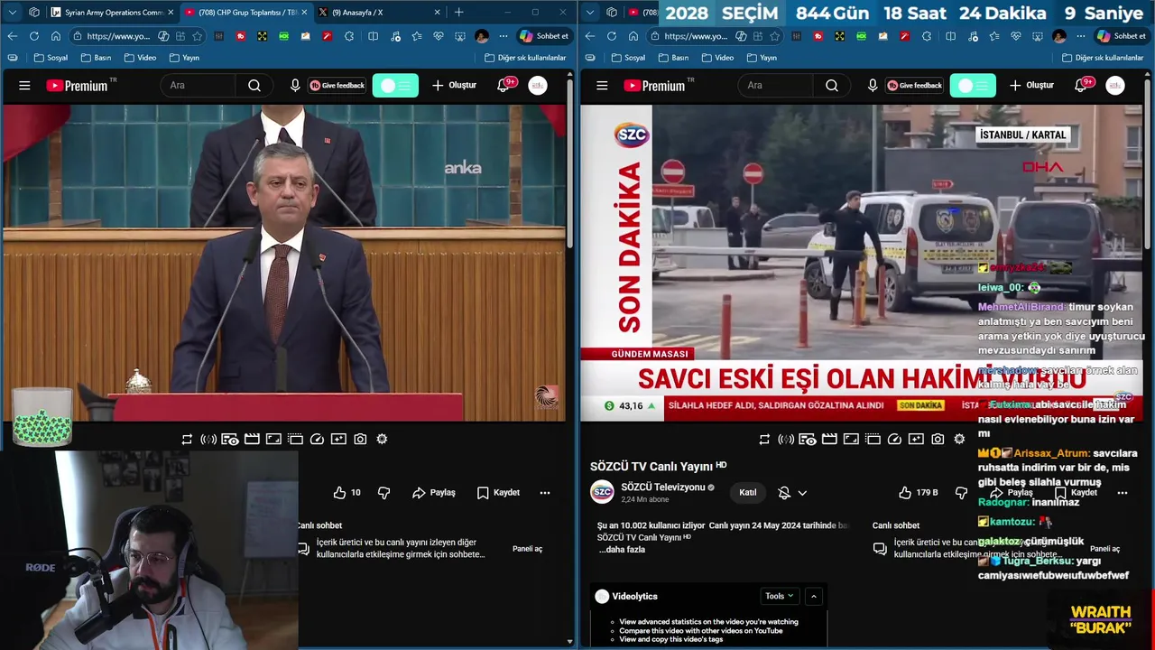
Task: Open account avatar in CHP Grup window YouTube header
Action: point(538,86)
